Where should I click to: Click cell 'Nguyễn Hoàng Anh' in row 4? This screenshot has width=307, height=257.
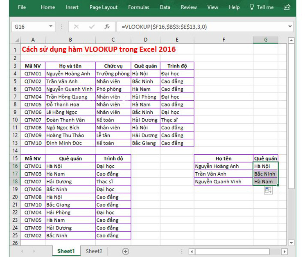(x=70, y=74)
